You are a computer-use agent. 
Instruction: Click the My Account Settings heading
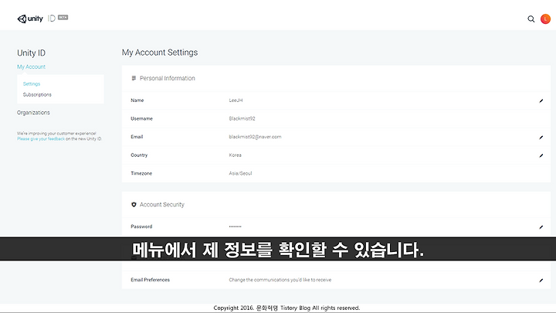[160, 53]
